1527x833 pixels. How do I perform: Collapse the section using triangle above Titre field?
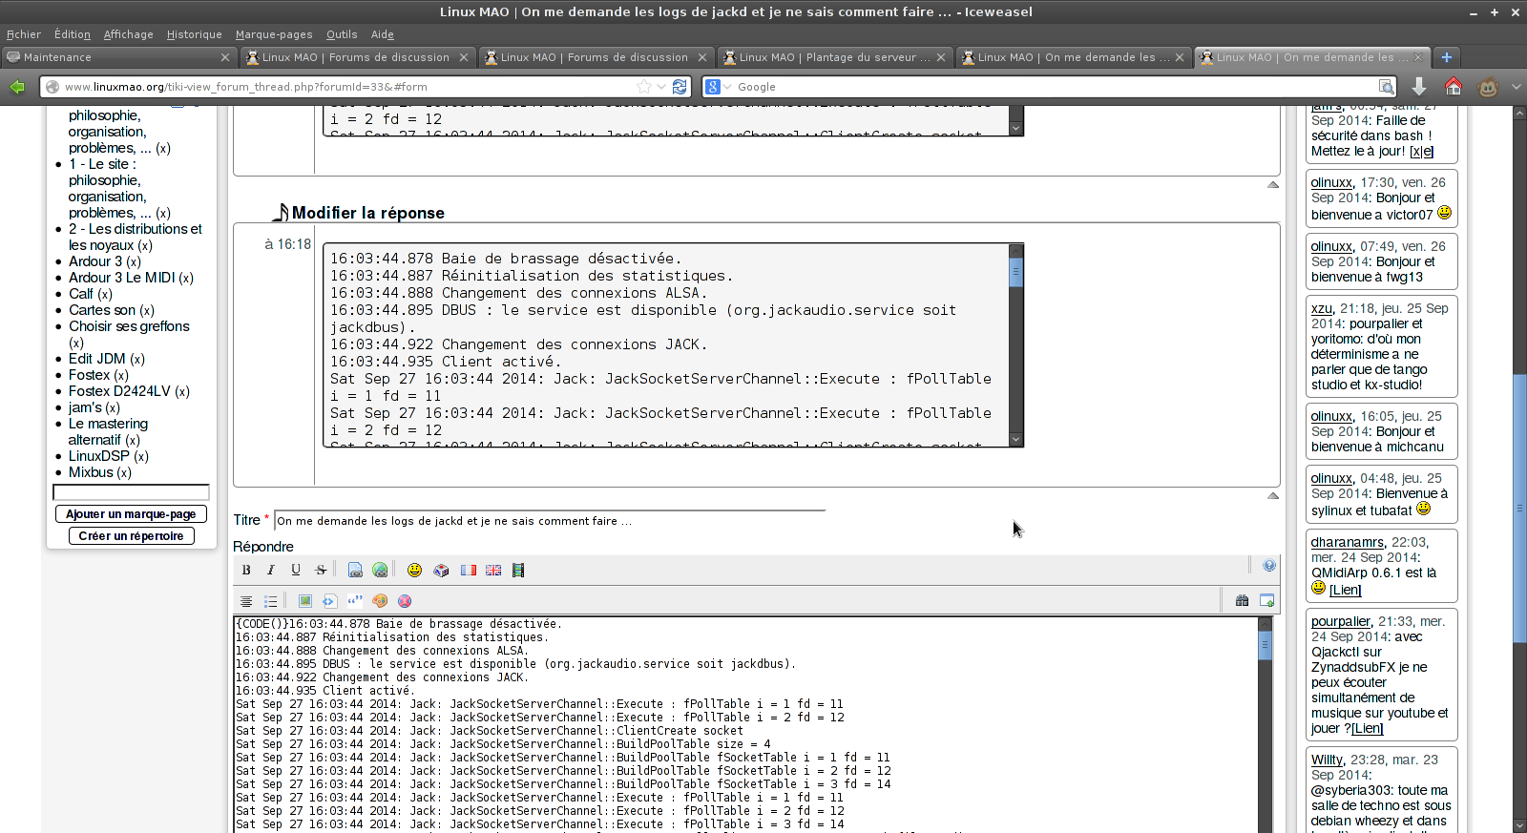point(1272,495)
